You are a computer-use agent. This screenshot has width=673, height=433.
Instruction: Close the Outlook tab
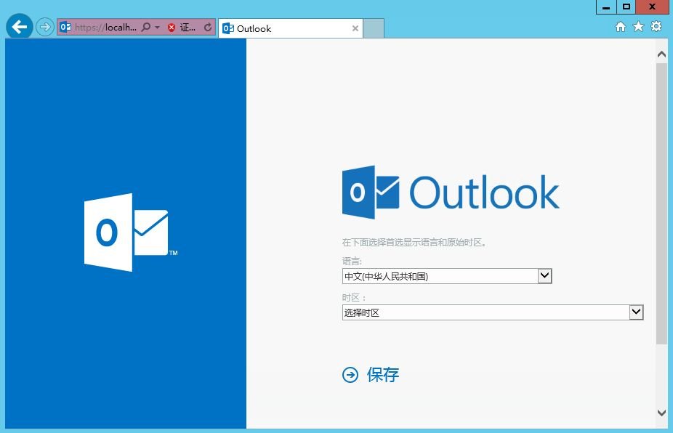point(355,29)
